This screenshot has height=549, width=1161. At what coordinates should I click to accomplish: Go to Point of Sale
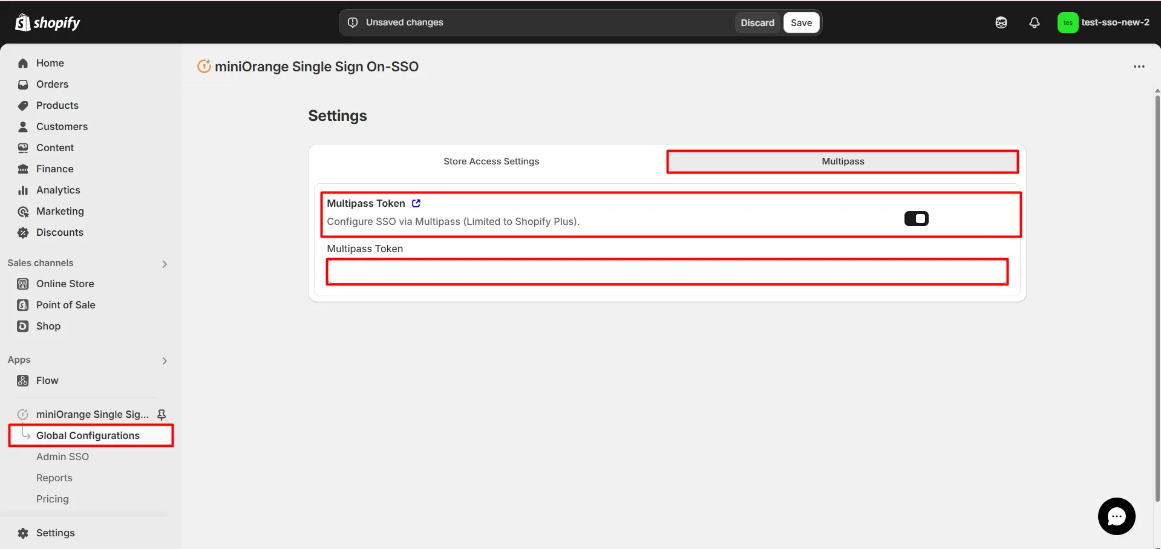pyautogui.click(x=65, y=305)
